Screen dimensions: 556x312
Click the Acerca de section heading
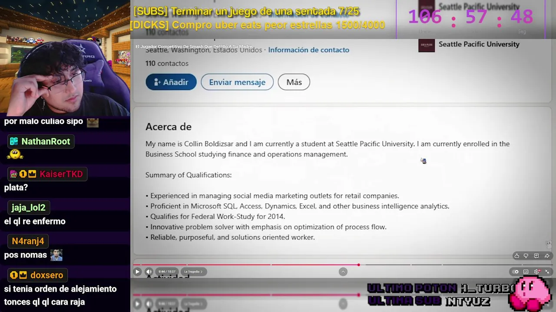tap(169, 127)
